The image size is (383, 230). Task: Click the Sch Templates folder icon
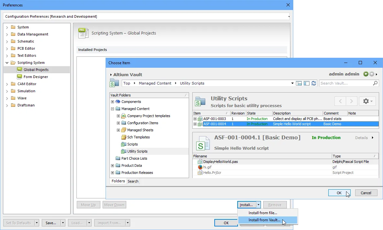(124, 137)
